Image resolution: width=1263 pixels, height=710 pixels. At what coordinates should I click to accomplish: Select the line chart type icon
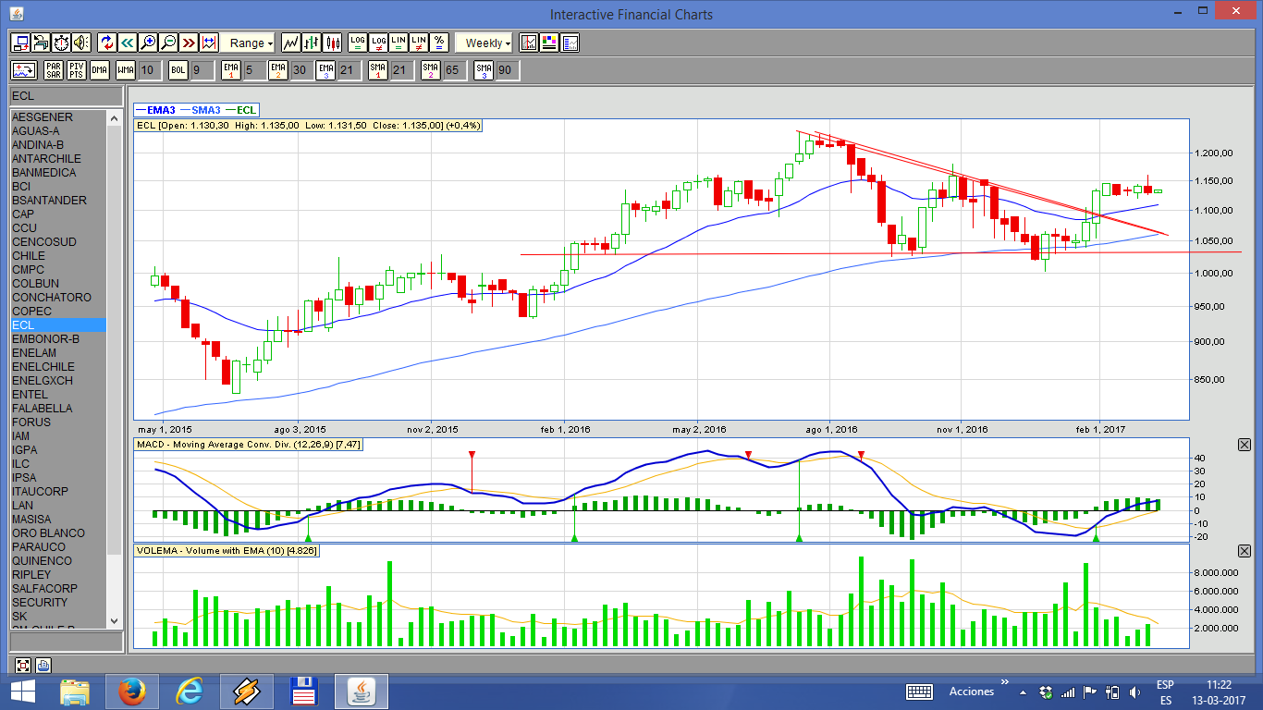(x=291, y=43)
